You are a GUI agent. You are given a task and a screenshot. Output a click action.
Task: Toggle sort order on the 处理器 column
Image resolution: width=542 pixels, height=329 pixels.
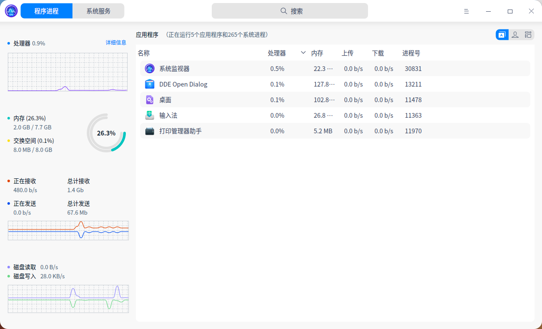click(x=277, y=53)
